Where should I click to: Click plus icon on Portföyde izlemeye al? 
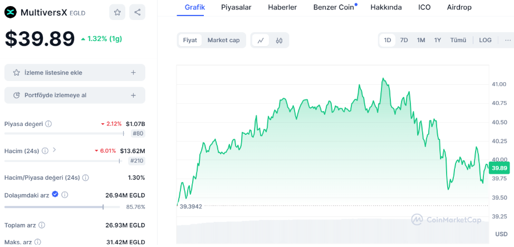pos(134,95)
